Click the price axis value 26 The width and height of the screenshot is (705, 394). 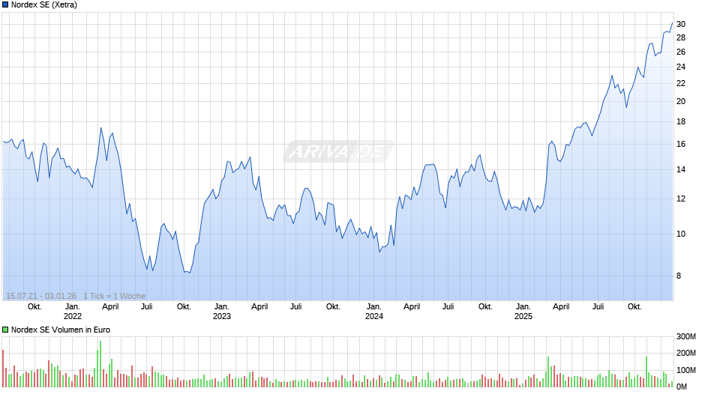681,52
